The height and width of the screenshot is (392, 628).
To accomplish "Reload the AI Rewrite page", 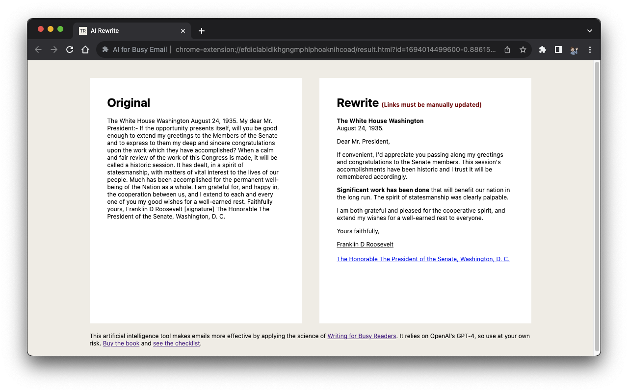I will [x=70, y=49].
